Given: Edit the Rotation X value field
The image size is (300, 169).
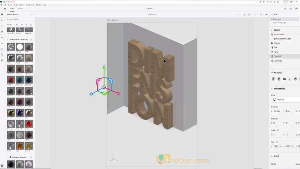Looking at the screenshot, I should 277,123.
